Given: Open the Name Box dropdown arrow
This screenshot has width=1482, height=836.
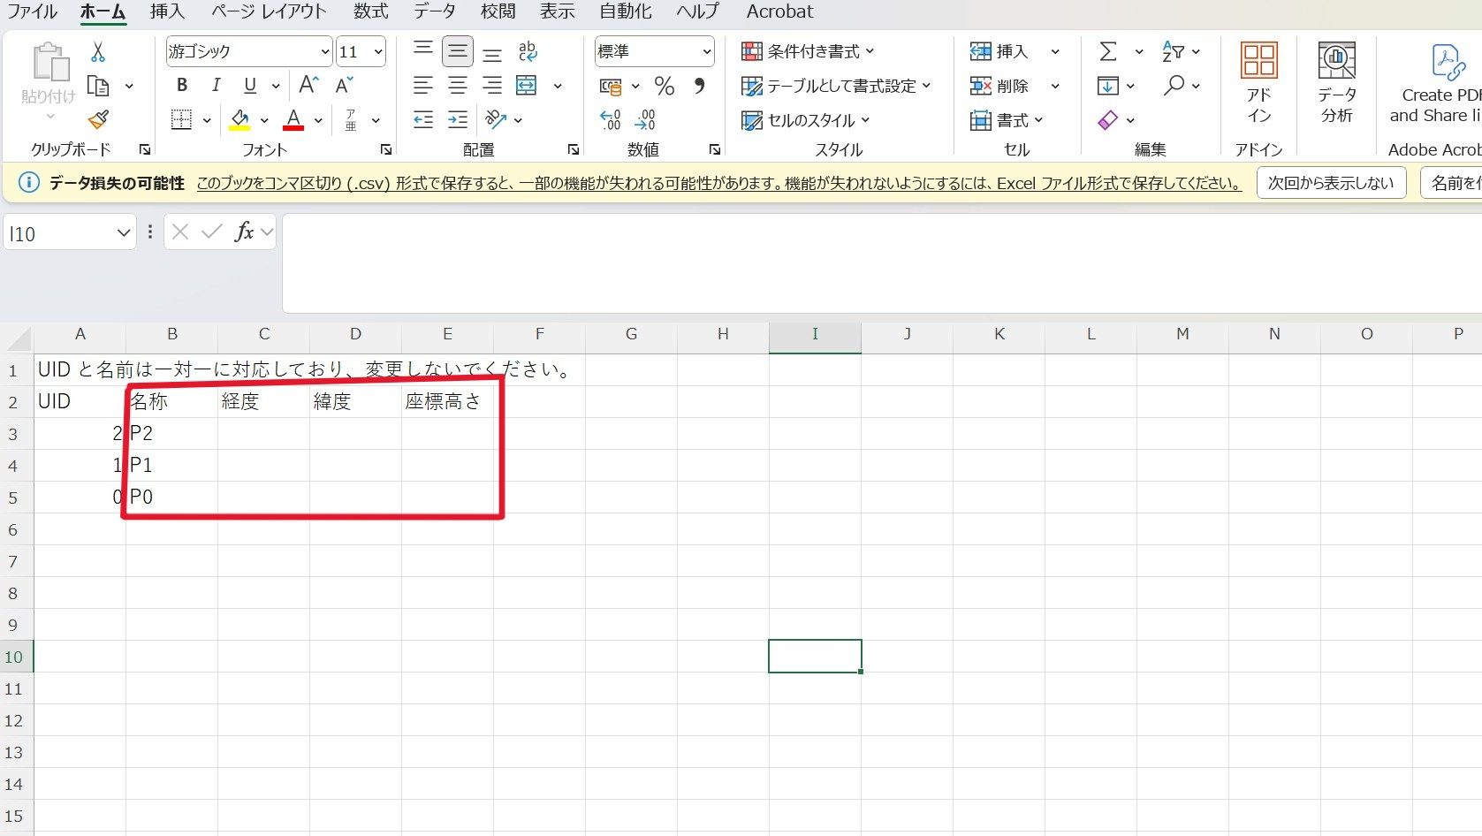Looking at the screenshot, I should tap(123, 233).
